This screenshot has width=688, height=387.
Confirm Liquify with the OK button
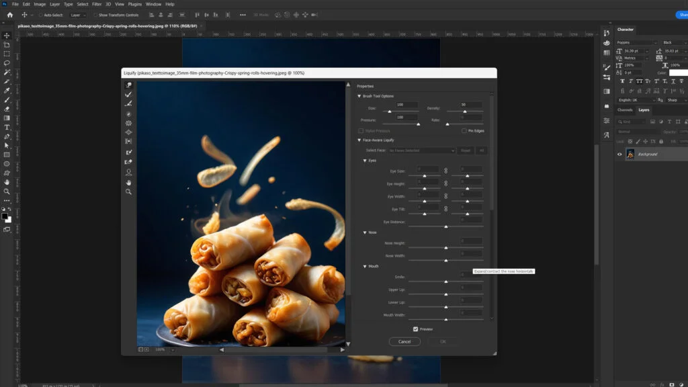pos(443,341)
